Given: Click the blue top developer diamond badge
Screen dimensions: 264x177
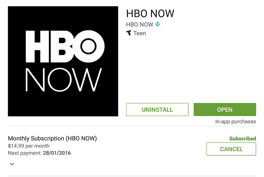Looking at the screenshot, I should click(158, 24).
